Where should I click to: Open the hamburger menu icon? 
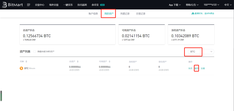coord(29,5)
